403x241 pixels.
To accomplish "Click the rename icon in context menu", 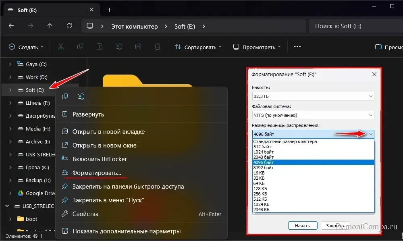I will click(x=81, y=96).
